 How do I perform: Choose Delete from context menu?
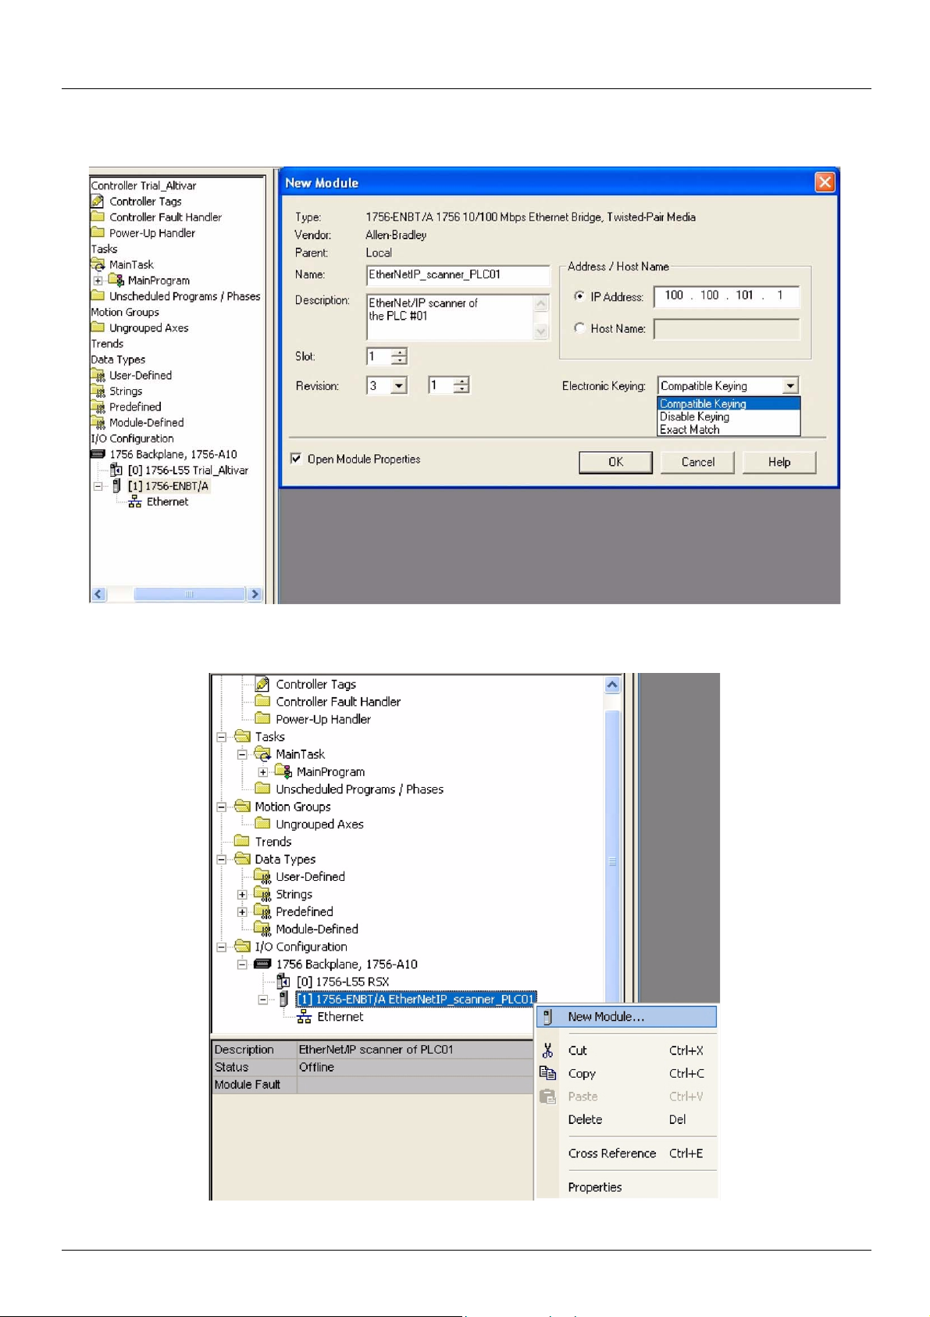(x=626, y=1119)
